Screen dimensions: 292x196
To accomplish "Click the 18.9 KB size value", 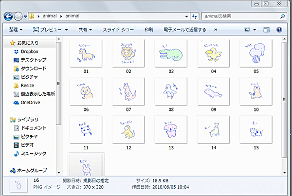I will tap(160, 181).
